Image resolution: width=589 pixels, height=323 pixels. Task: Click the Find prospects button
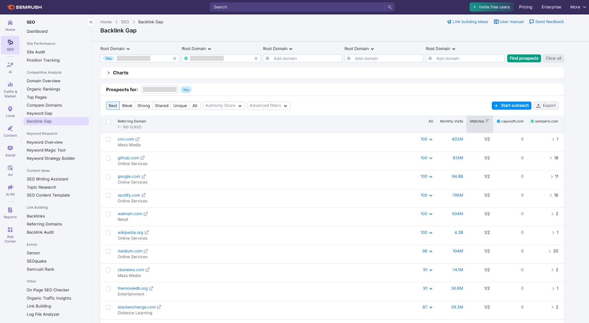[524, 59]
